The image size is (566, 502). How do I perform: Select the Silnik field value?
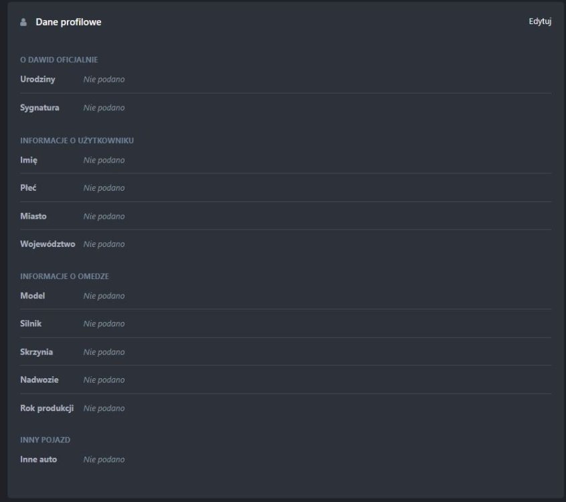102,323
